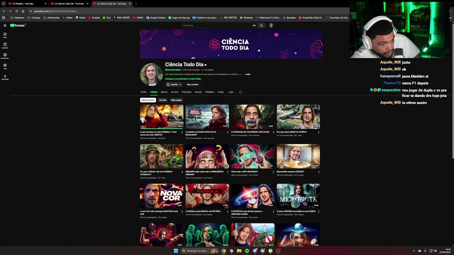Open options for Microondas causam CÂNCER video
The height and width of the screenshot is (255, 454).
point(319,172)
